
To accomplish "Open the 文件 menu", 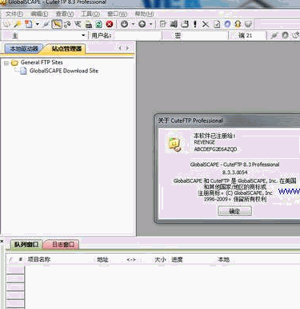I will pos(14,14).
